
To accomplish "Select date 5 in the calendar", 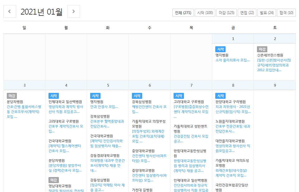I will click(108, 85).
